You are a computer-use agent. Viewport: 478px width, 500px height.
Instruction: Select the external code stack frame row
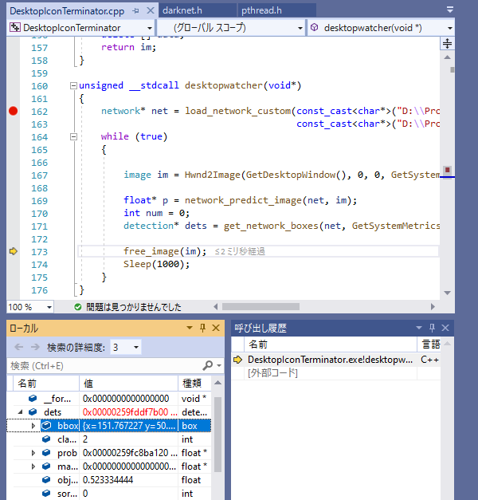tap(336, 373)
